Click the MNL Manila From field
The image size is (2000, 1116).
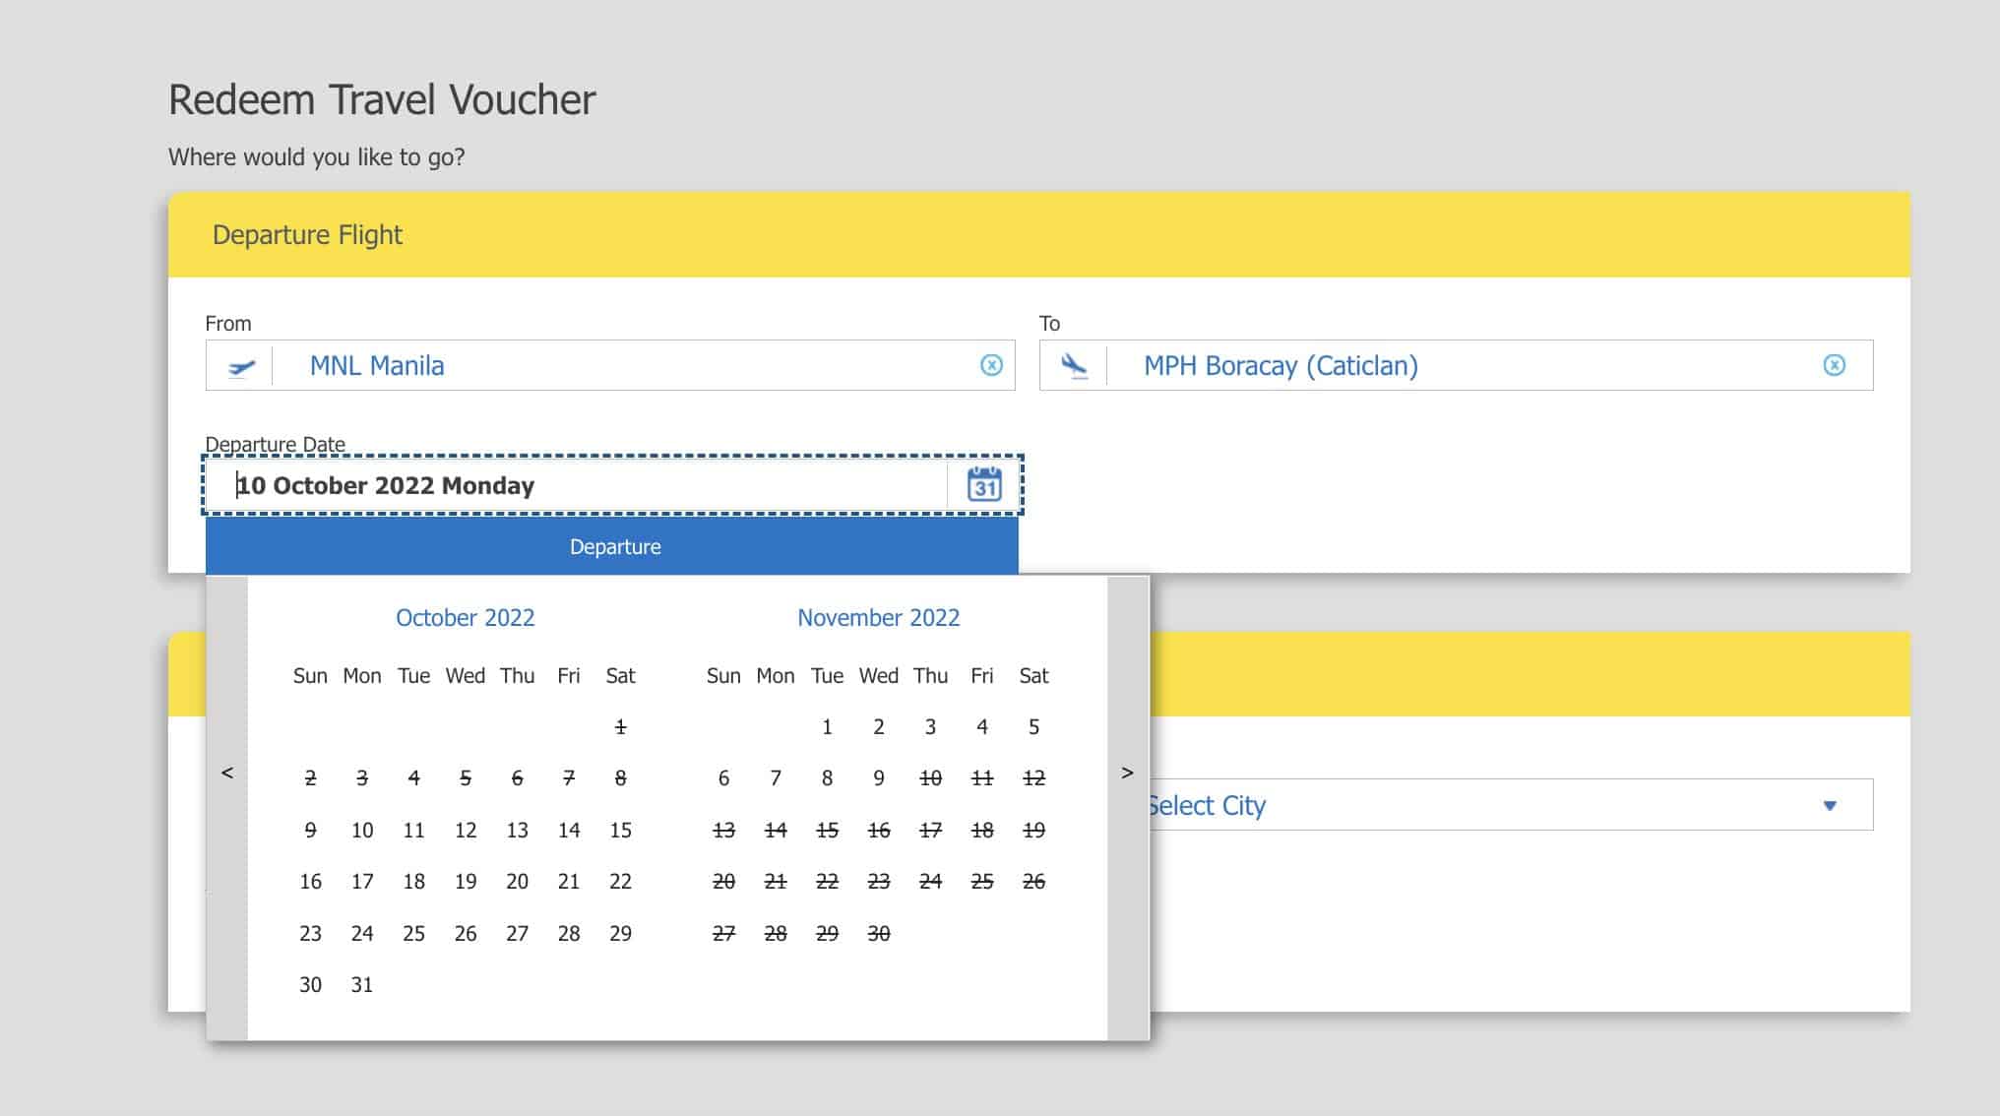coord(610,365)
